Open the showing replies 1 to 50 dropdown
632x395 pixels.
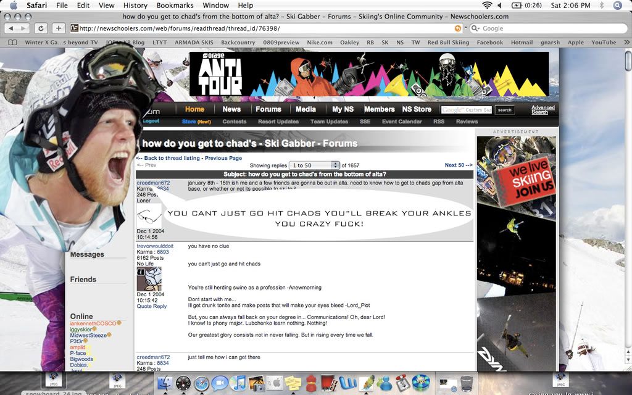pyautogui.click(x=315, y=165)
